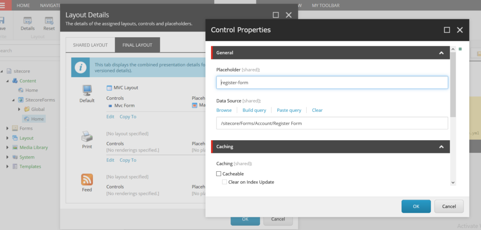The width and height of the screenshot is (481, 230).
Task: Click Copy To under Default device
Action: point(128,117)
